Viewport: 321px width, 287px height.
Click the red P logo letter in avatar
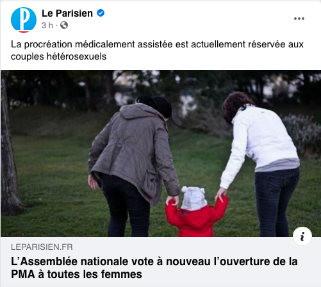(x=24, y=20)
